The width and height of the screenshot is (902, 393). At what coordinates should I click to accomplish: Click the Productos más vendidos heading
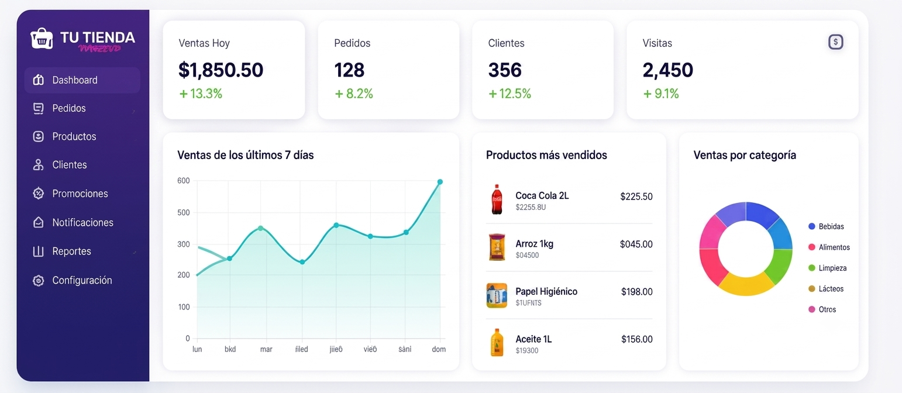546,155
